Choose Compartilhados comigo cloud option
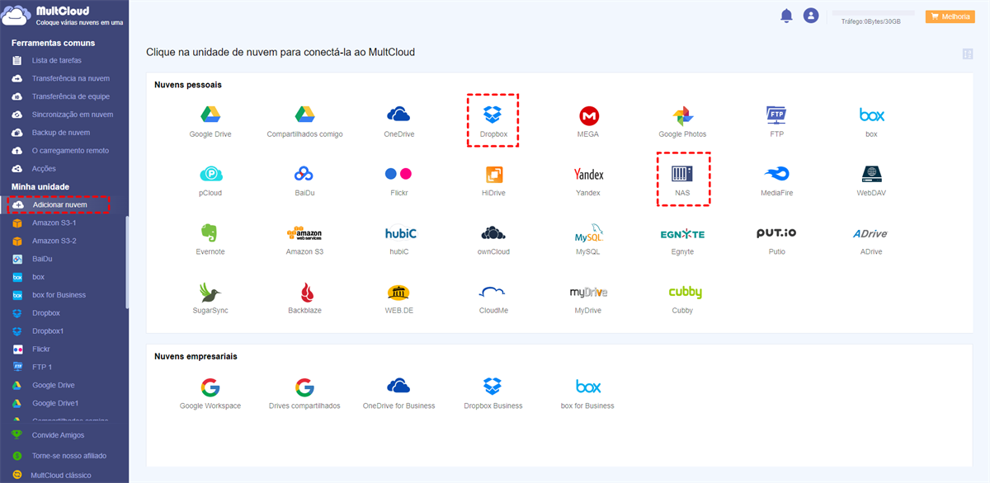 [x=304, y=115]
